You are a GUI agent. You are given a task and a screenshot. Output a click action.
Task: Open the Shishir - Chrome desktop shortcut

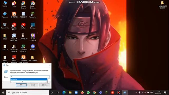point(33,5)
